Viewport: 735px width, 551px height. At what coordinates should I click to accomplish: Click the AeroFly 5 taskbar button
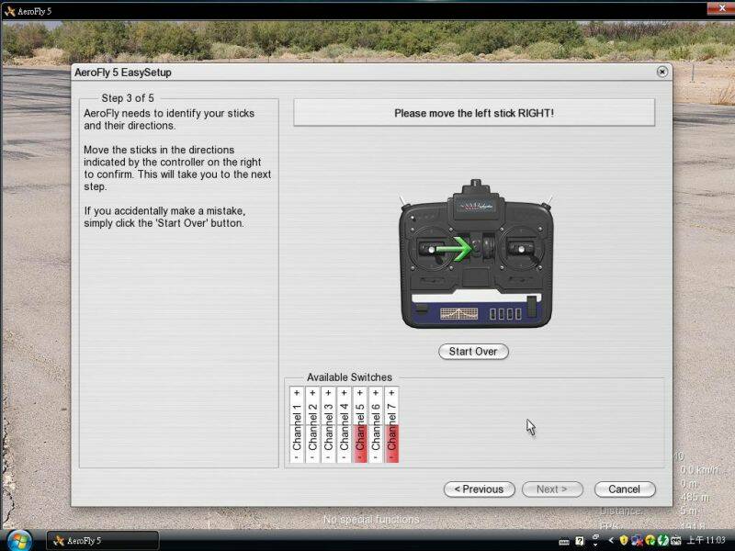coord(103,540)
